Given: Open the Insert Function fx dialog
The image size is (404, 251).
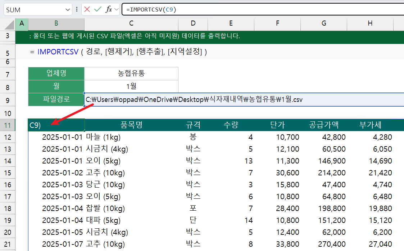Looking at the screenshot, I should point(109,10).
